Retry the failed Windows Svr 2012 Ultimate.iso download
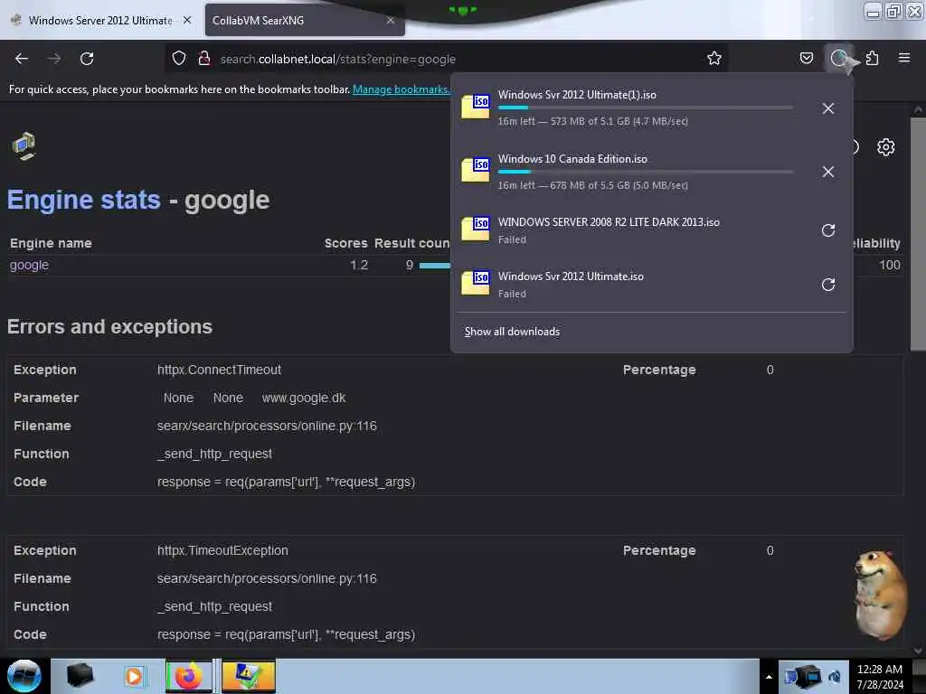The width and height of the screenshot is (926, 694). [x=828, y=285]
